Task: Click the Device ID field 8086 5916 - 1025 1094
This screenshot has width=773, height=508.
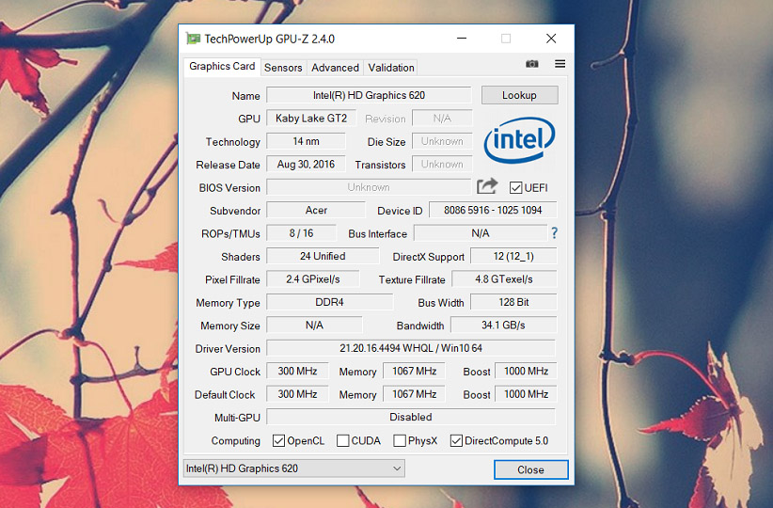Action: (x=493, y=210)
